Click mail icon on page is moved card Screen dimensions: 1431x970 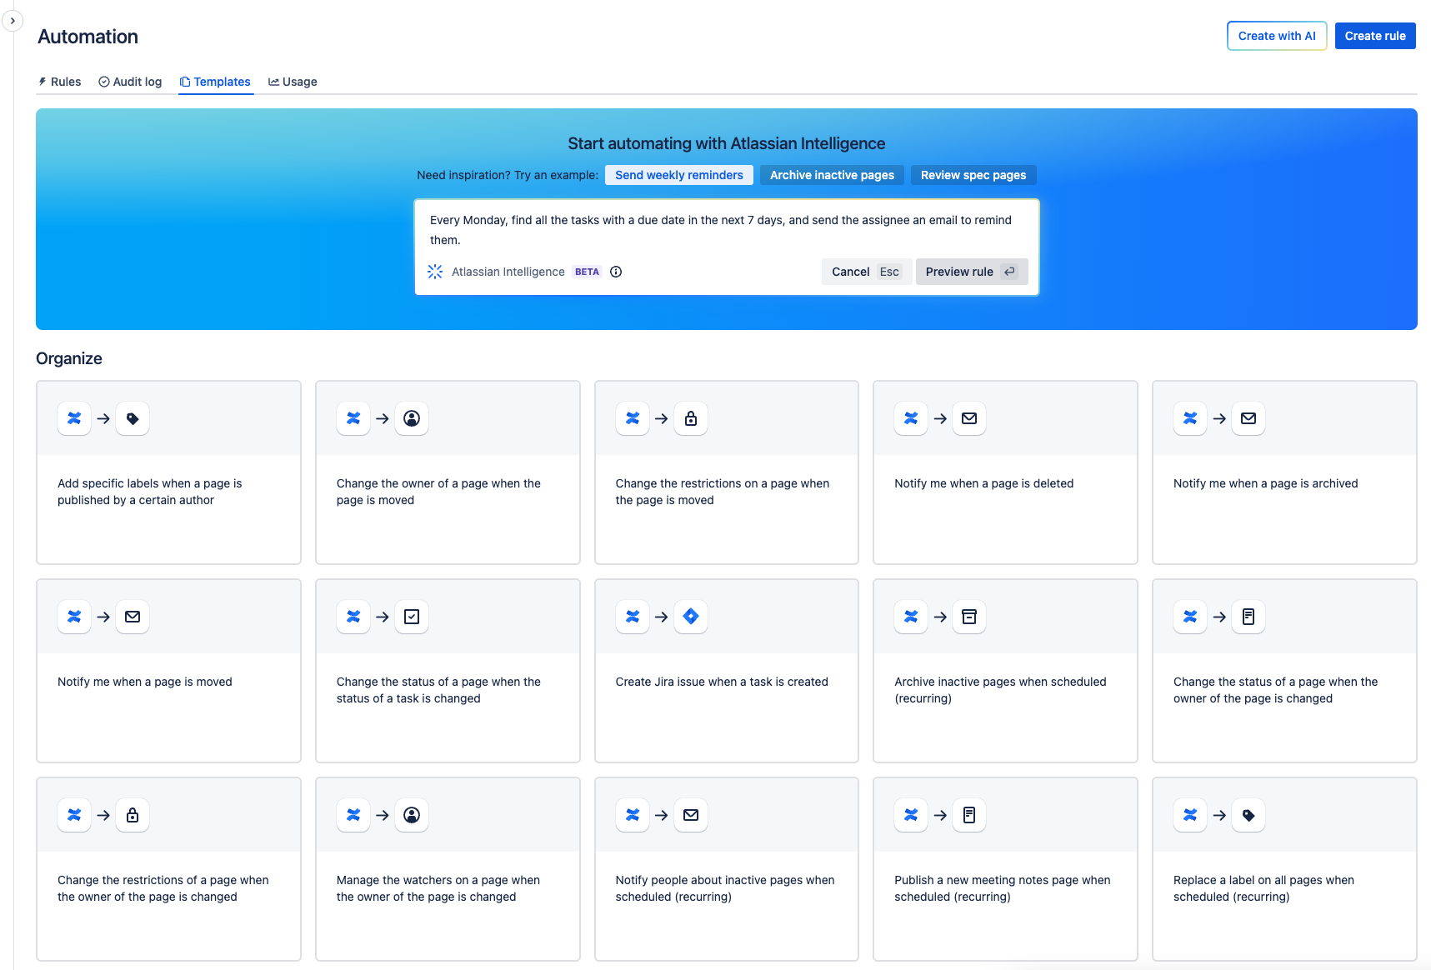point(133,617)
